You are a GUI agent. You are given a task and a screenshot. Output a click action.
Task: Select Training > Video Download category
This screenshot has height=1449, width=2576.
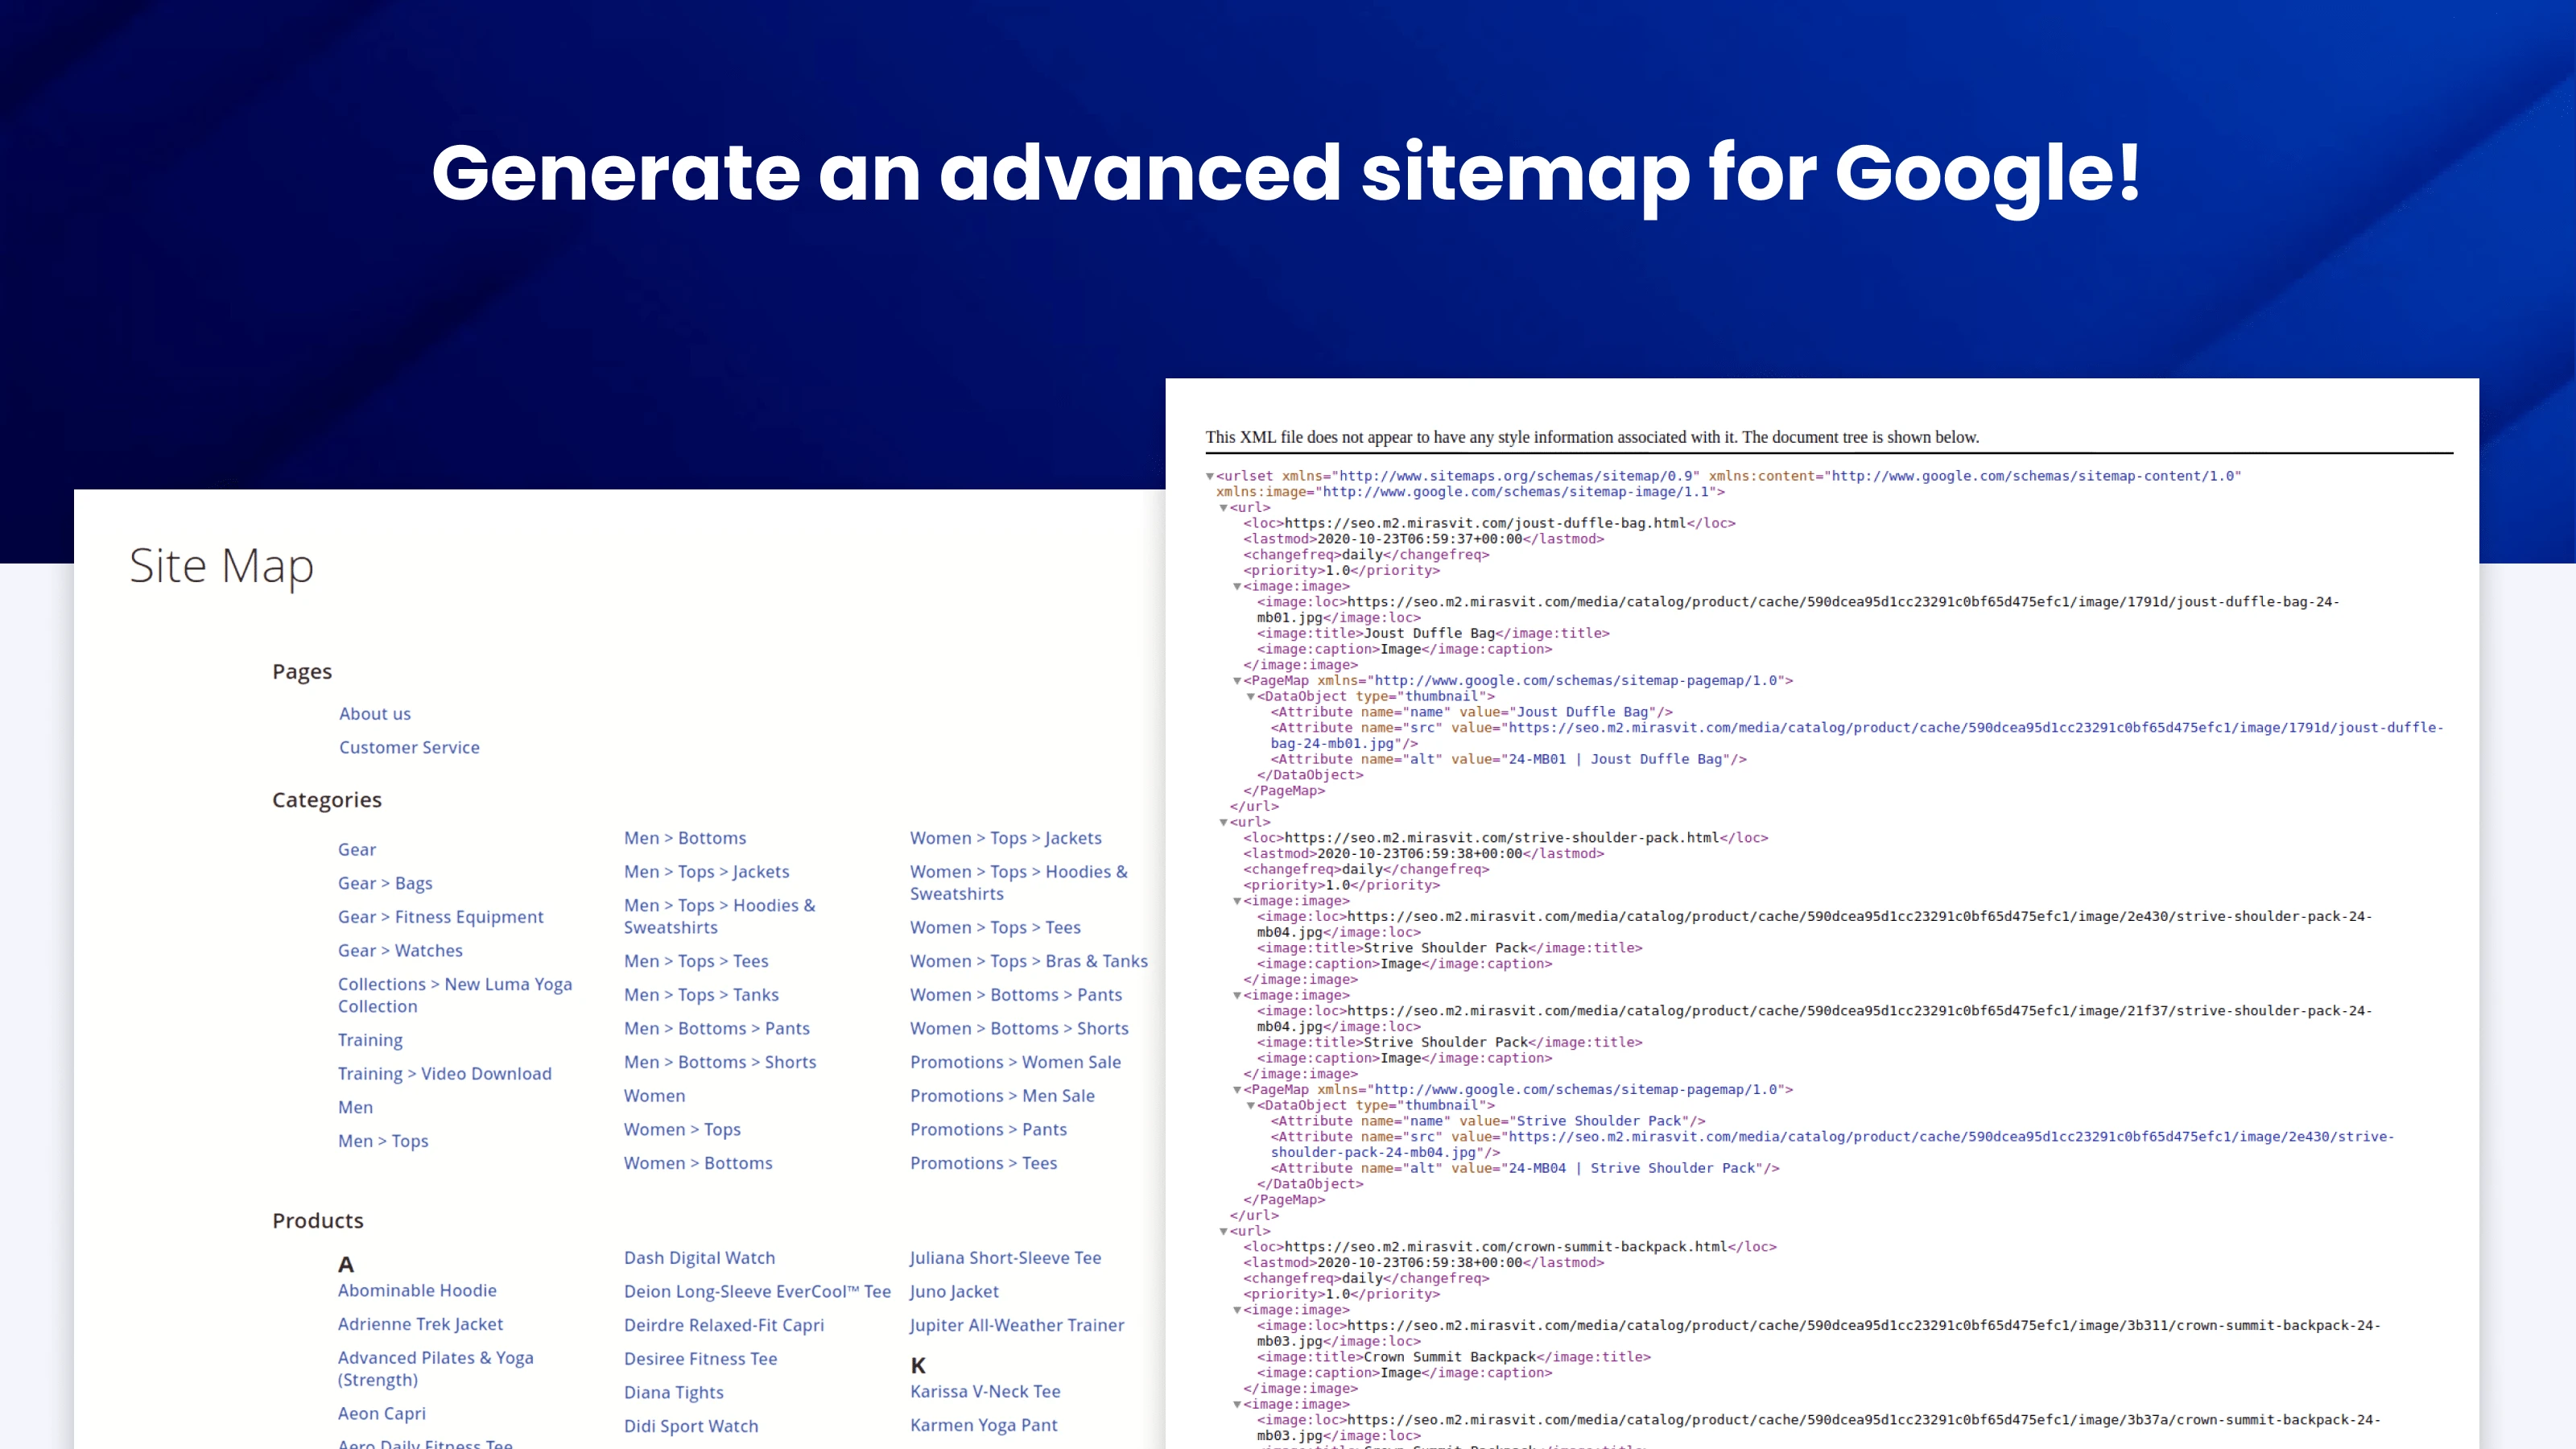445,1073
